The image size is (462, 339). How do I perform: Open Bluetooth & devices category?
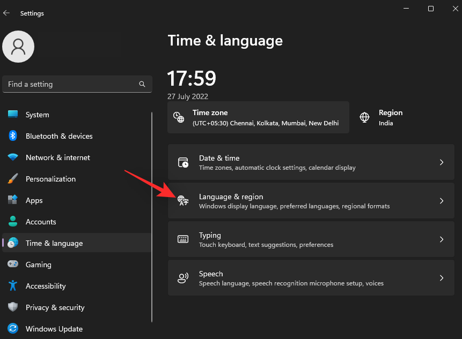tap(77, 136)
